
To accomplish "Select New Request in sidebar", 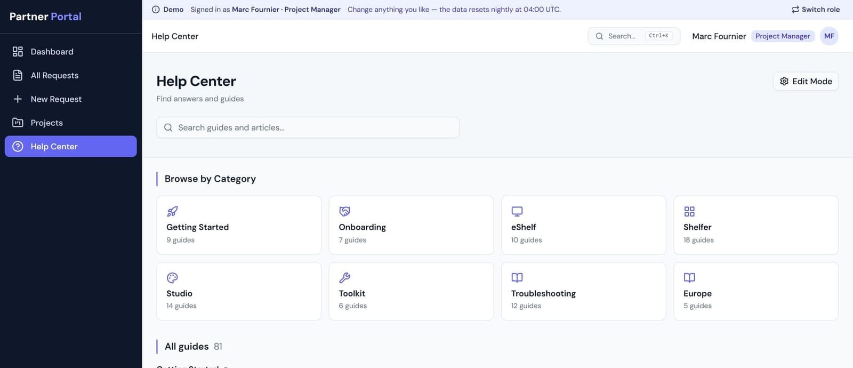I will (71, 99).
